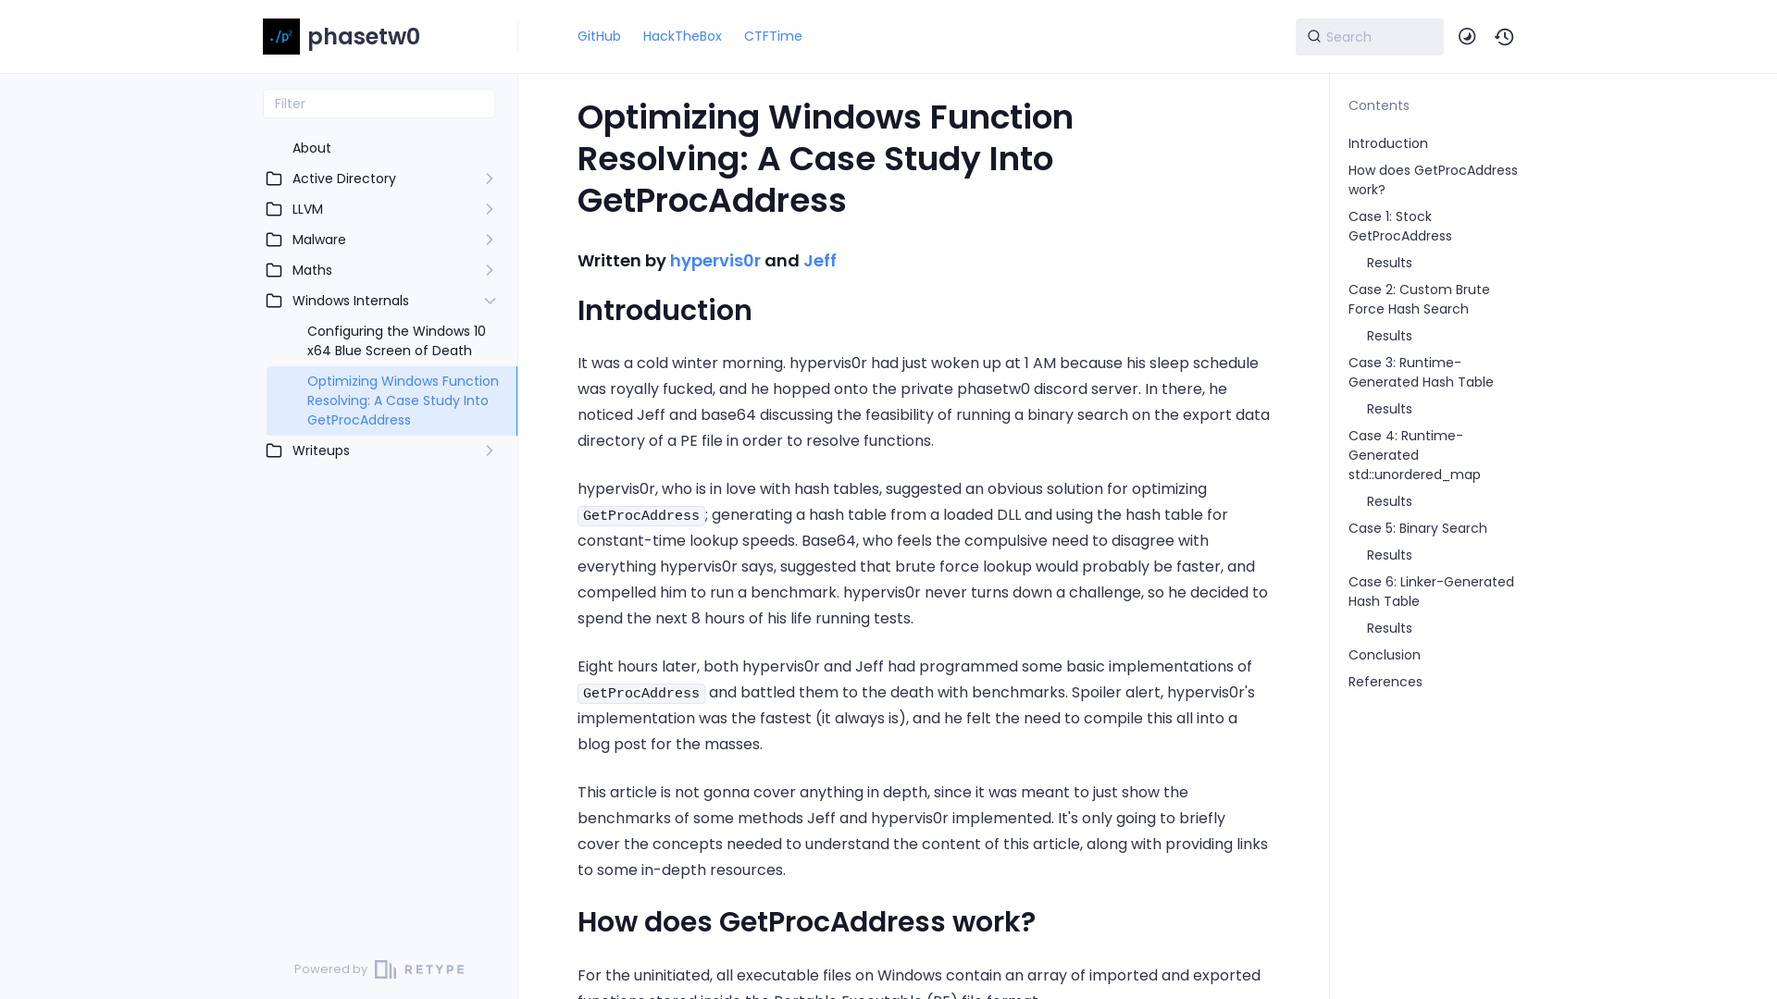Click the Powered by Retype text
Image resolution: width=1777 pixels, height=999 pixels.
[x=330, y=969]
